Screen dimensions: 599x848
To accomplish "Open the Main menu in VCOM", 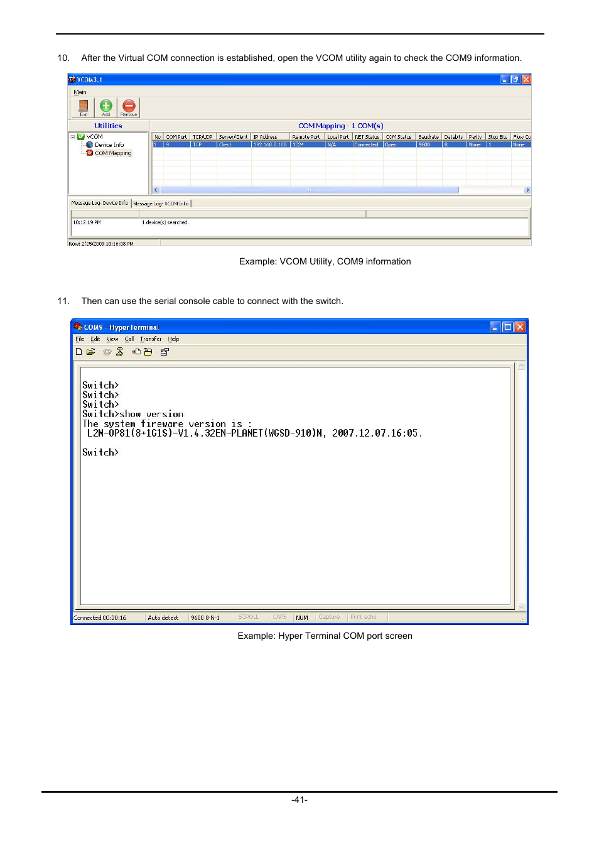I will click(80, 92).
